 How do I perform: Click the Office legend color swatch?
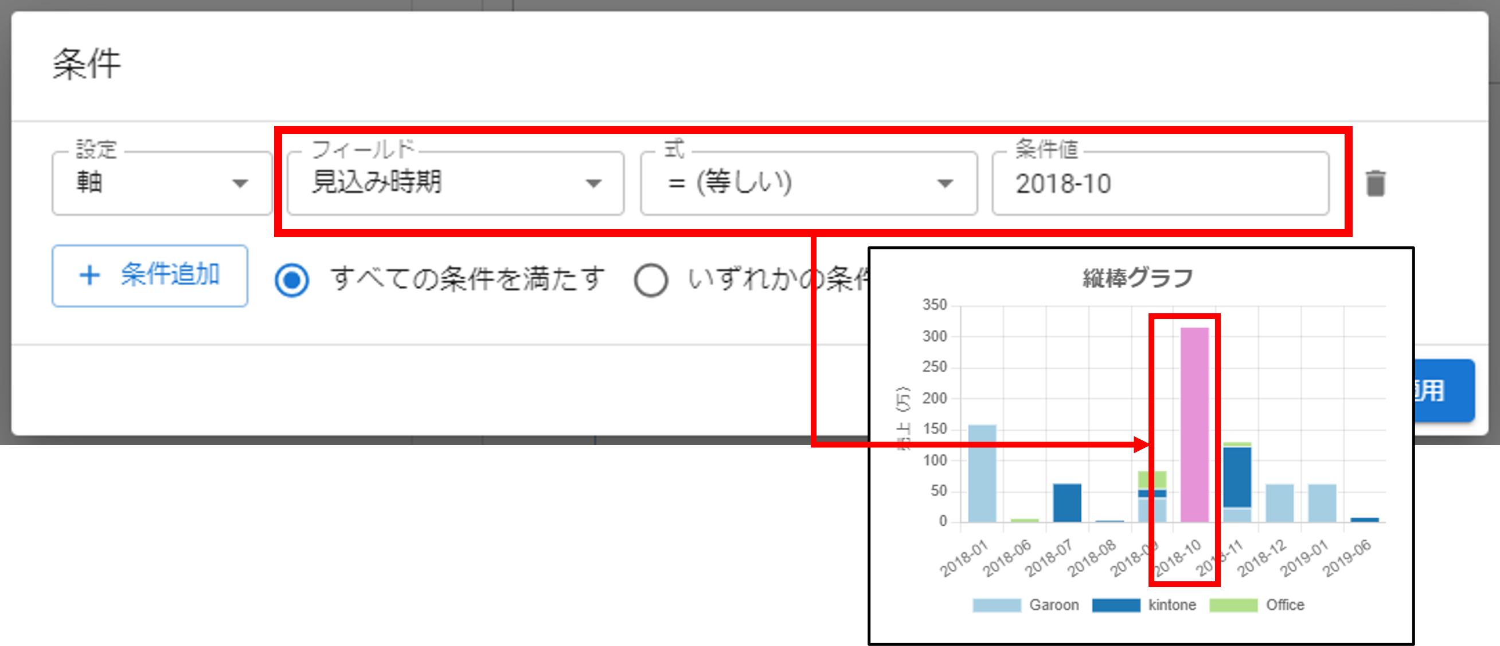click(1233, 605)
